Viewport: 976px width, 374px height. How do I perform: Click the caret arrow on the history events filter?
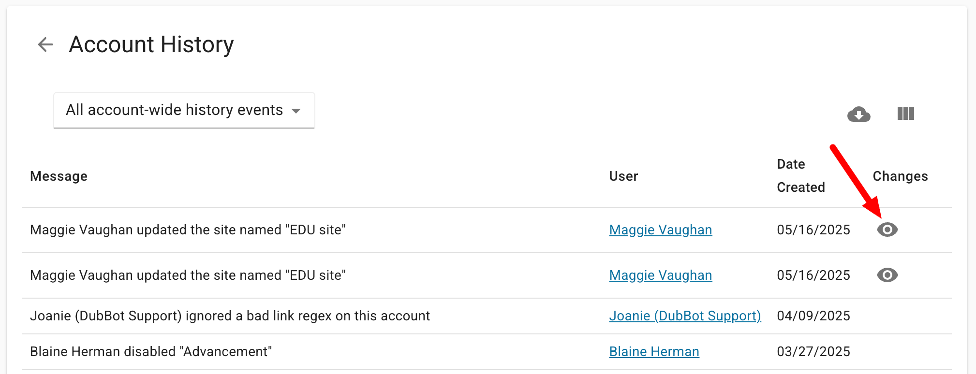pyautogui.click(x=296, y=111)
